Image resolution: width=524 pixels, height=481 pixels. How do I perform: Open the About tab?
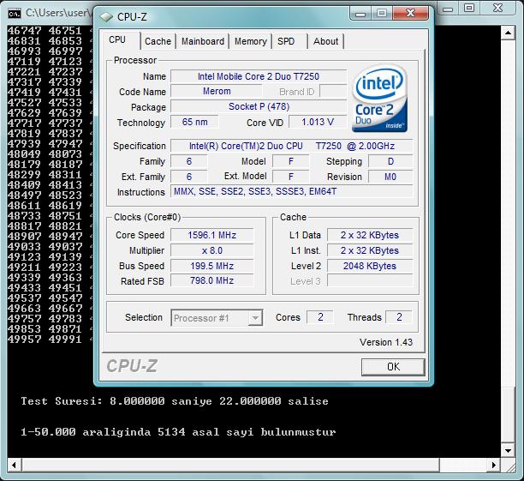(326, 41)
